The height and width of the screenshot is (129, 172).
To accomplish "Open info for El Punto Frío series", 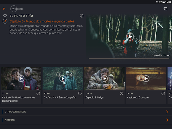I will pyautogui.click(x=82, y=16).
